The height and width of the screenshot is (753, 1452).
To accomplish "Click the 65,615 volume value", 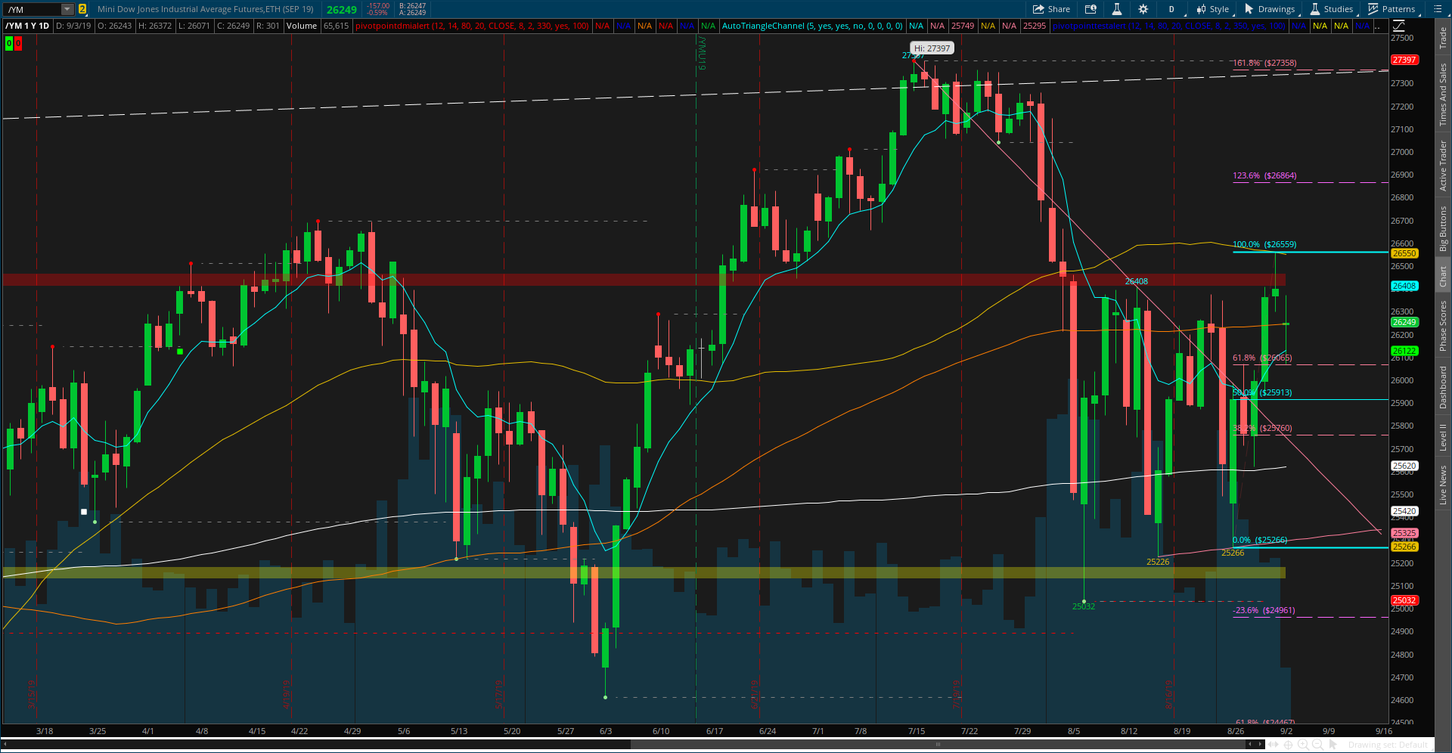I will [337, 26].
